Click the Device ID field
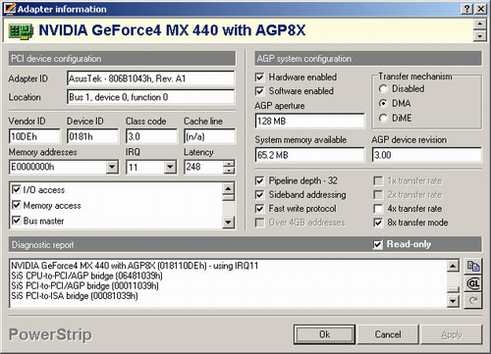This screenshot has width=491, height=354. click(92, 136)
